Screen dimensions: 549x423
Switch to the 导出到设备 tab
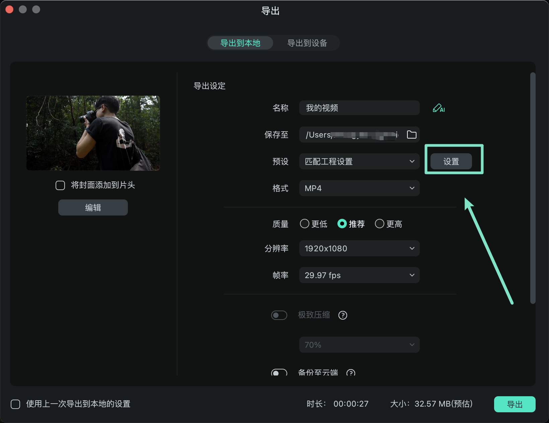coord(307,43)
